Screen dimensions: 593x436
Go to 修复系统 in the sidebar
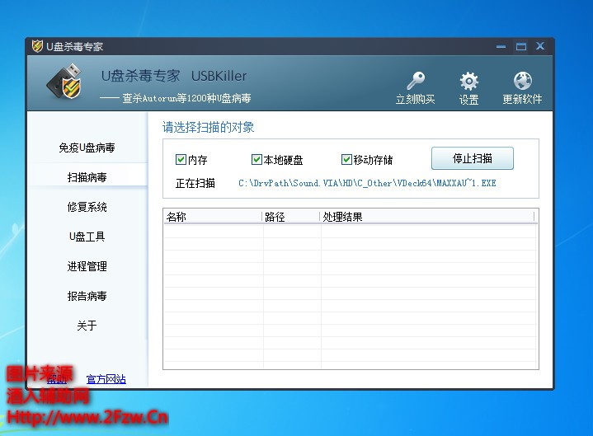(x=87, y=207)
